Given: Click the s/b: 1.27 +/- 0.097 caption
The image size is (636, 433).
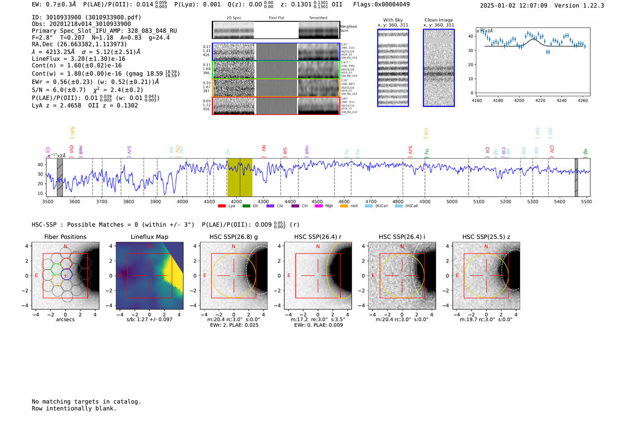Looking at the screenshot, I should click(149, 319).
